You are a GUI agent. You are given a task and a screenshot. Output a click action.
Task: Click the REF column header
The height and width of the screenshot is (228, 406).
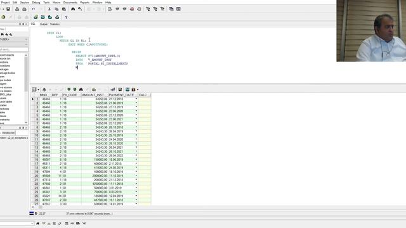pyautogui.click(x=56, y=95)
